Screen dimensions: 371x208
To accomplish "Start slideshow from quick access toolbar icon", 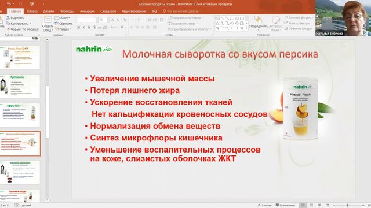I will [x=32, y=4].
